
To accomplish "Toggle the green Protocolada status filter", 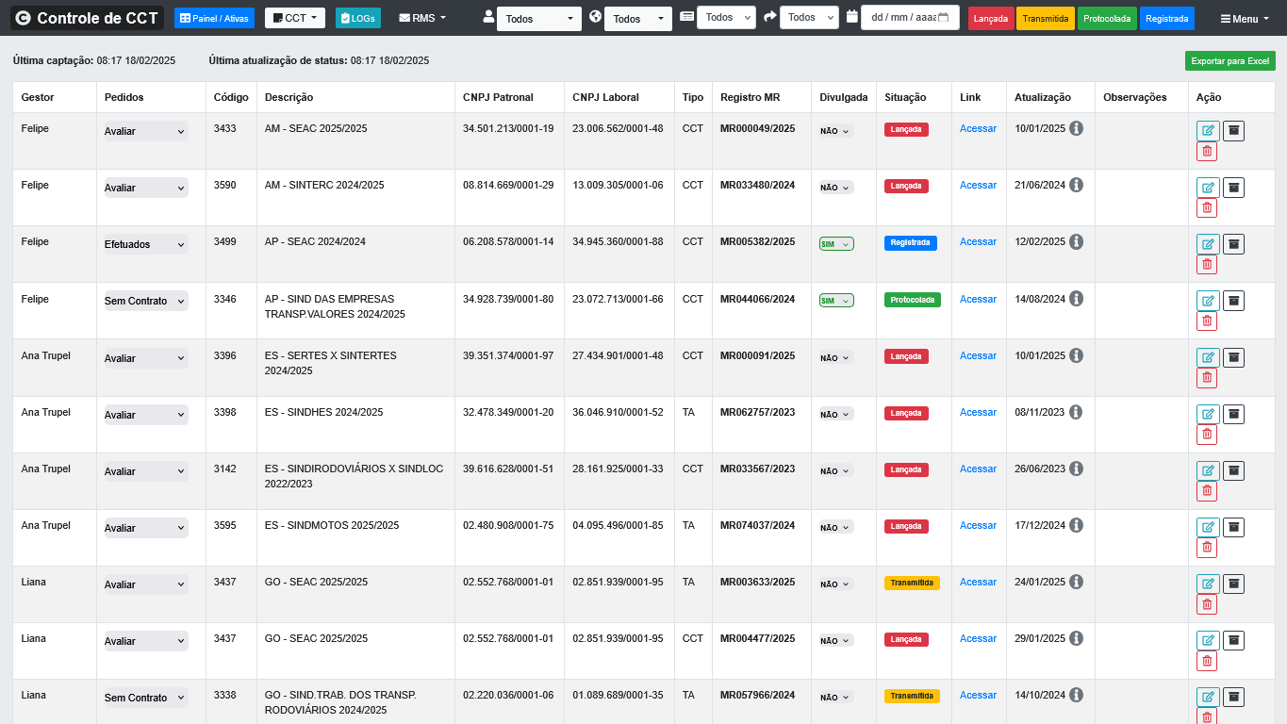I will pyautogui.click(x=1107, y=18).
